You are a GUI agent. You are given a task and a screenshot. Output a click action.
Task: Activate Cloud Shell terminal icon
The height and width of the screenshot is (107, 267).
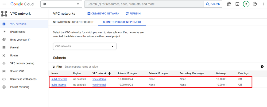[237, 4]
